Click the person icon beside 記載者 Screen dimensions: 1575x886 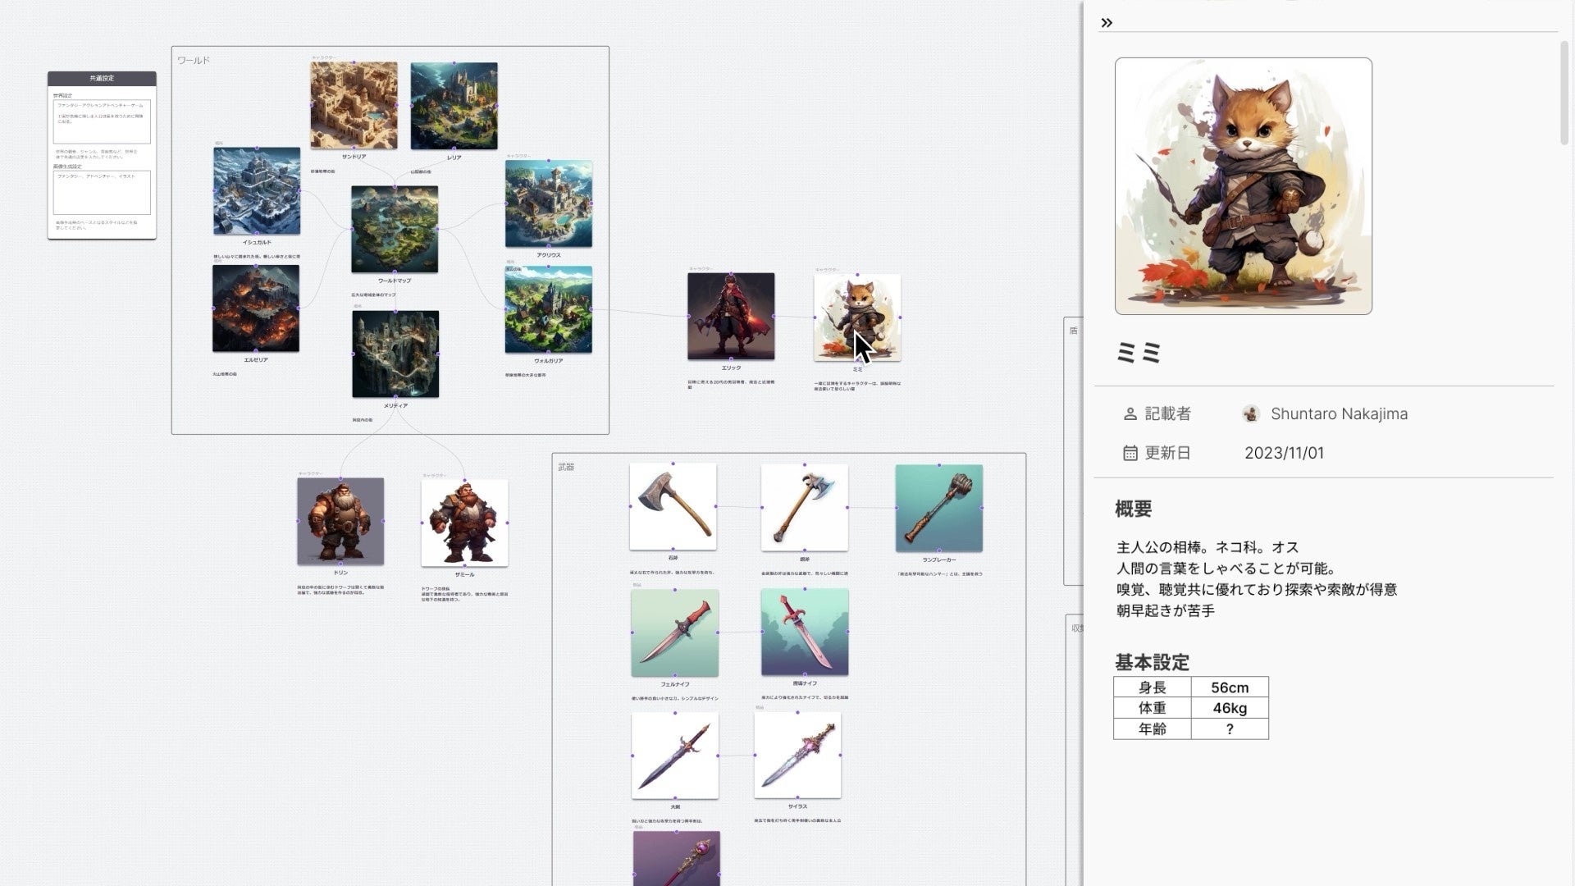(x=1130, y=414)
